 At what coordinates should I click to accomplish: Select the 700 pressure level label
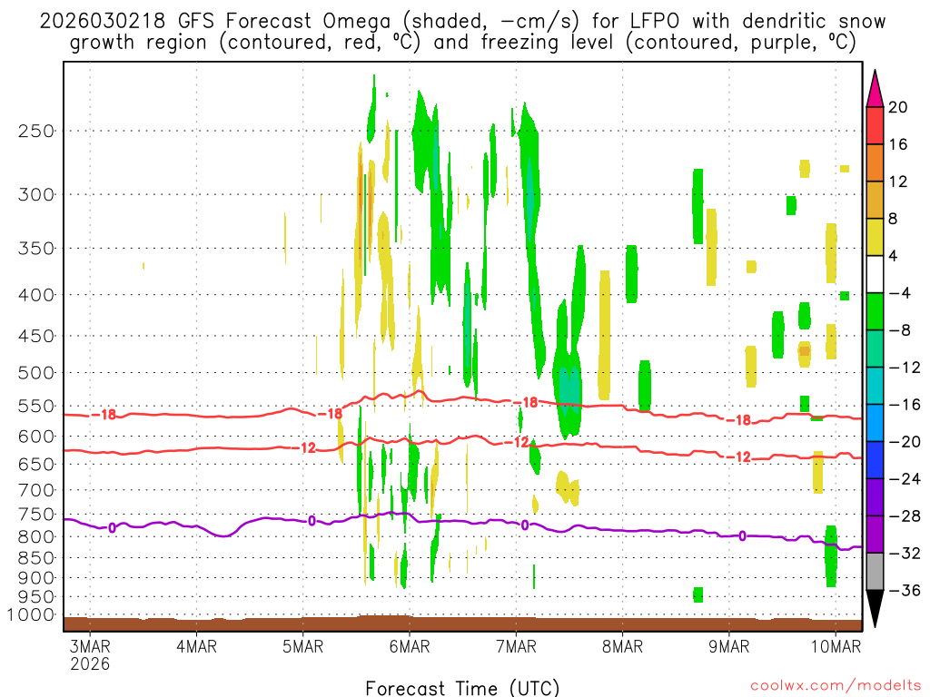coord(36,490)
